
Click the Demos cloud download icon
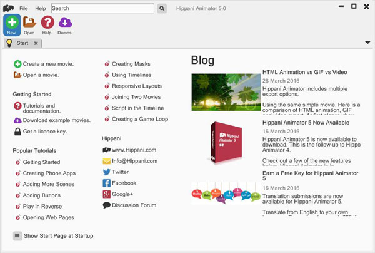pos(65,23)
